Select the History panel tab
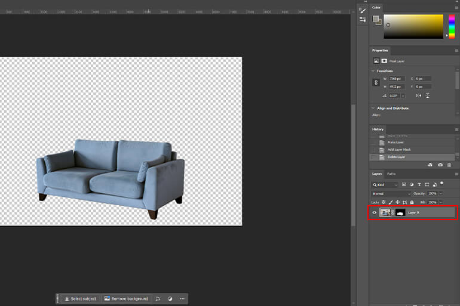Image resolution: width=460 pixels, height=306 pixels. point(378,129)
